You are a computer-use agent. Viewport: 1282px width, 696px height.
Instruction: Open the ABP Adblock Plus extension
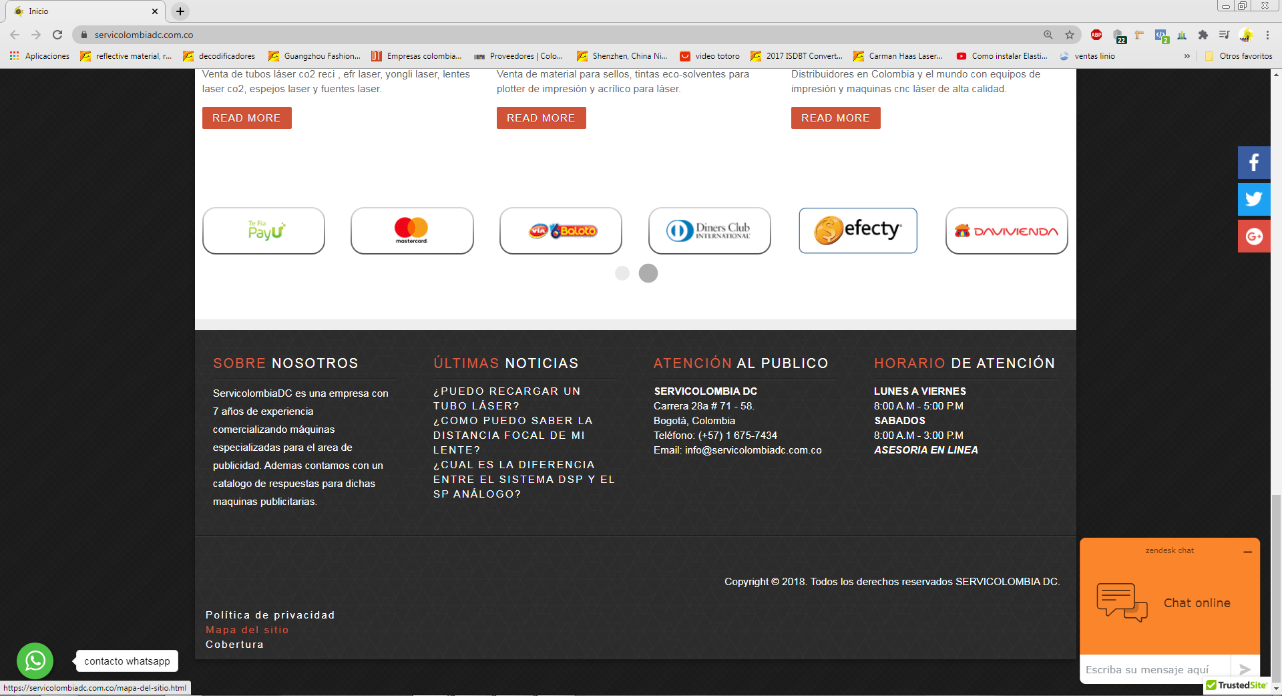(1096, 35)
